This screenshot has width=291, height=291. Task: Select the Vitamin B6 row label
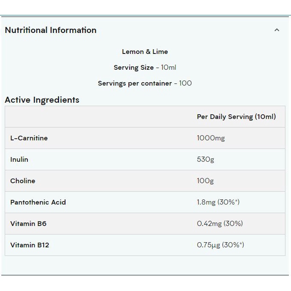point(28,224)
